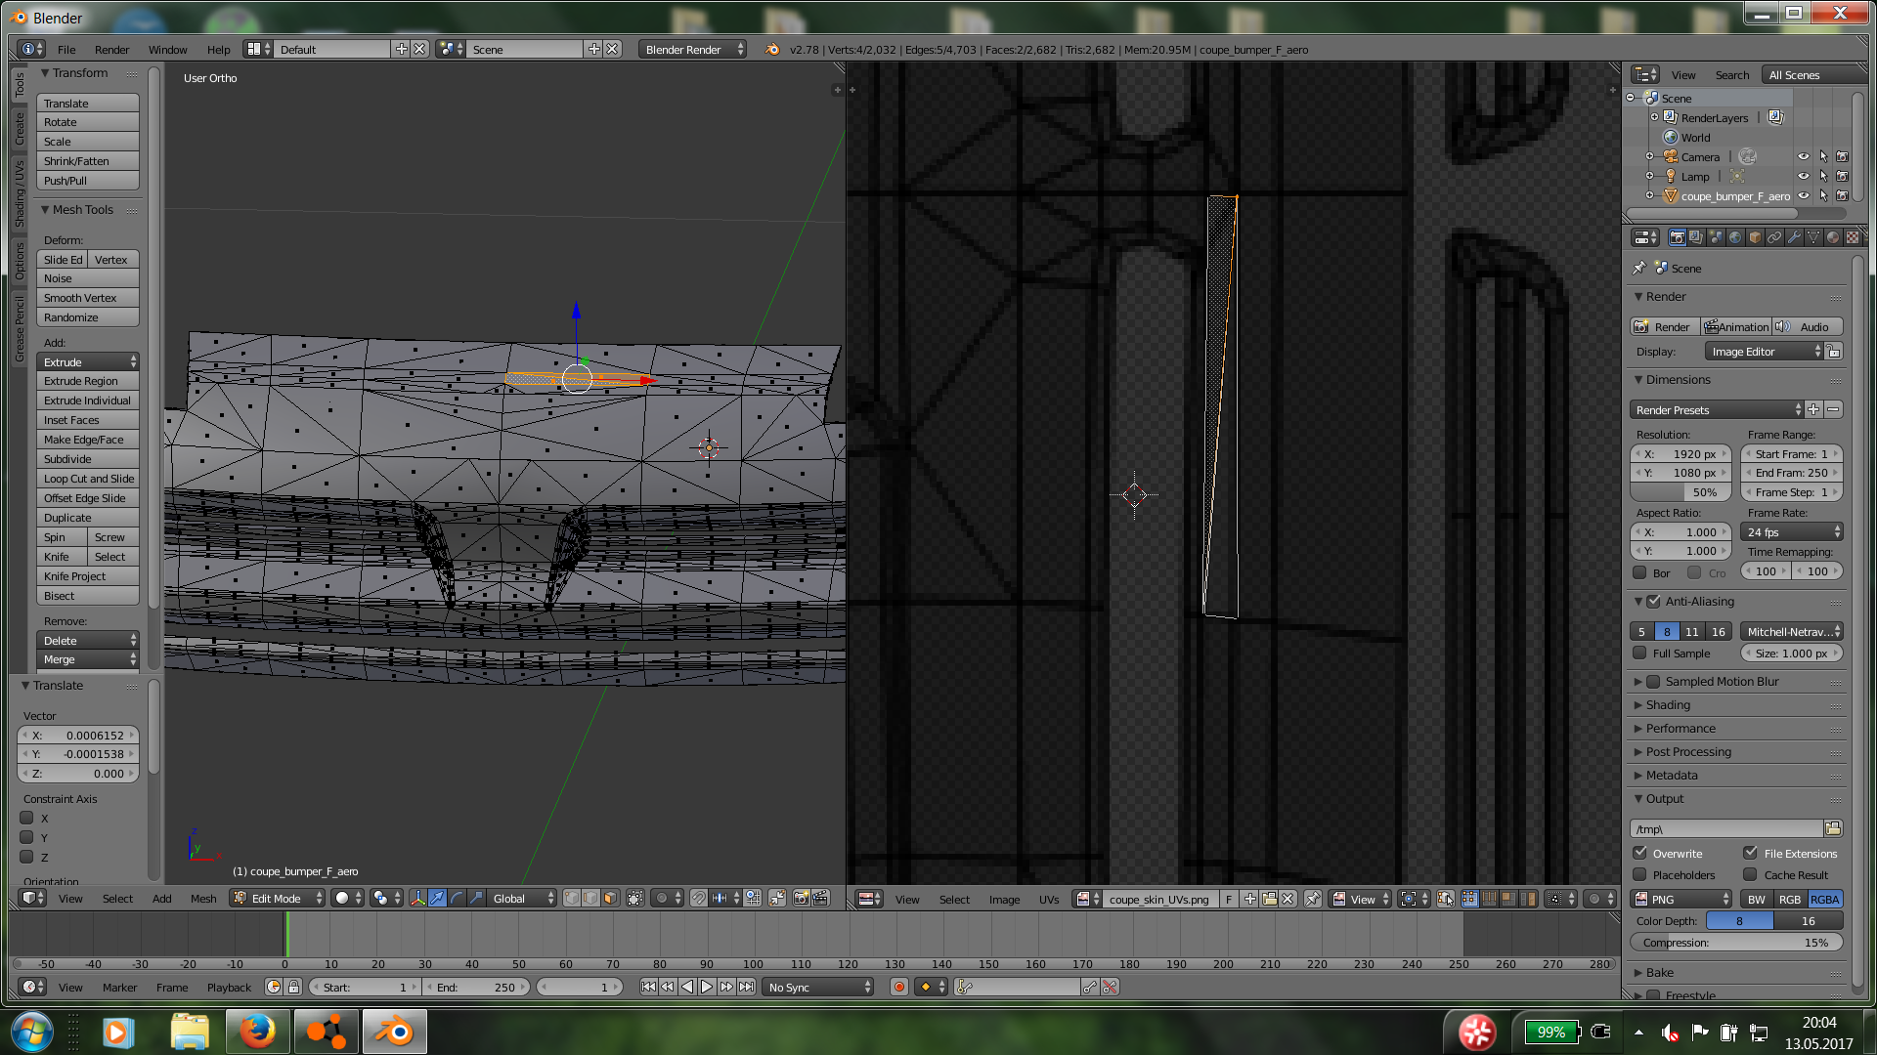Launch Firefox from the Windows taskbar
Screen dimensions: 1877x1055
[x=257, y=1032]
